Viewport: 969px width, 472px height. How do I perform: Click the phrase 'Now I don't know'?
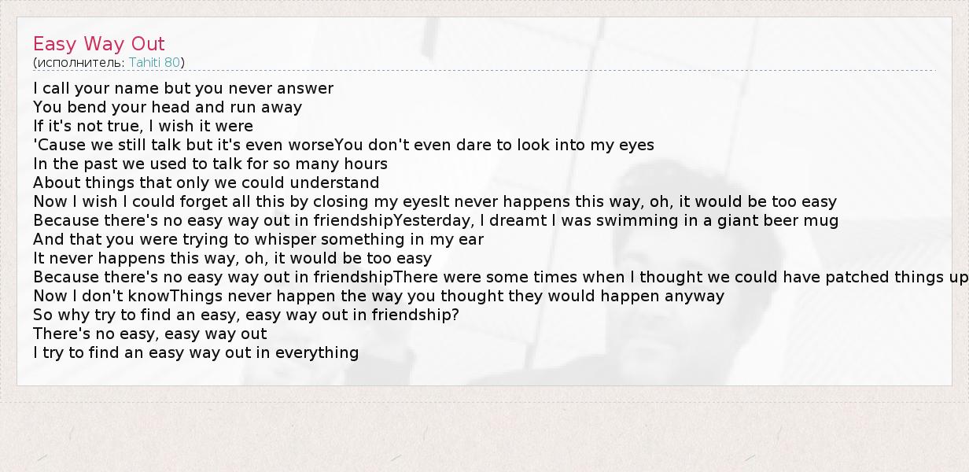click(x=101, y=296)
